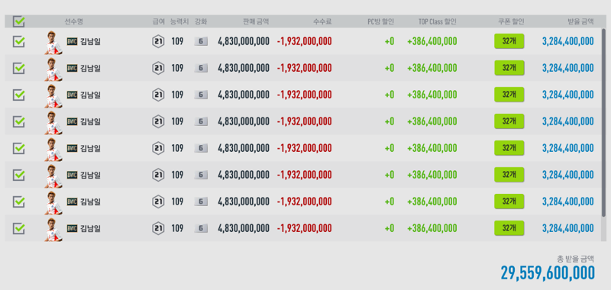Click the 판매 금액 column header
The image size is (611, 290).
coord(256,22)
